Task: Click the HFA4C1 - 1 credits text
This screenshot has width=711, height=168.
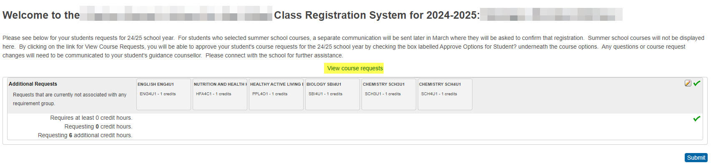Action: pos(214,94)
